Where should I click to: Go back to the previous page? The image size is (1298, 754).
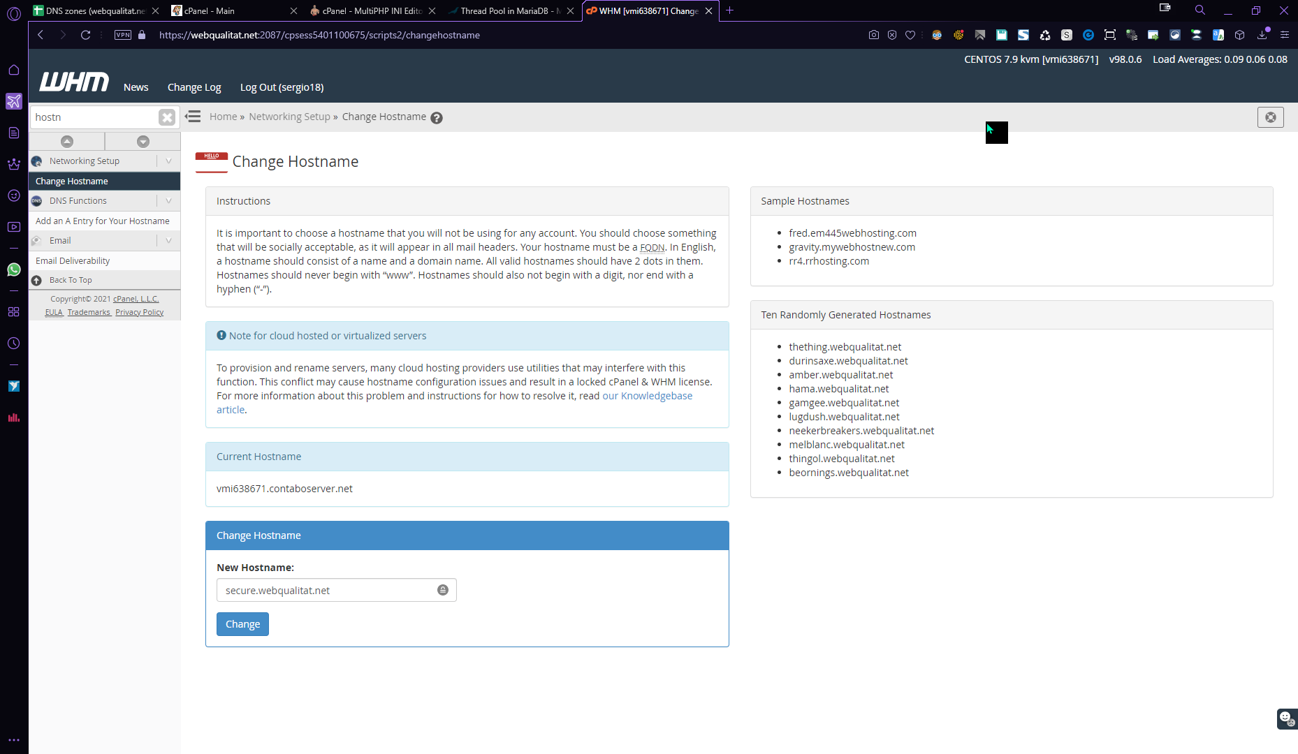(41, 35)
